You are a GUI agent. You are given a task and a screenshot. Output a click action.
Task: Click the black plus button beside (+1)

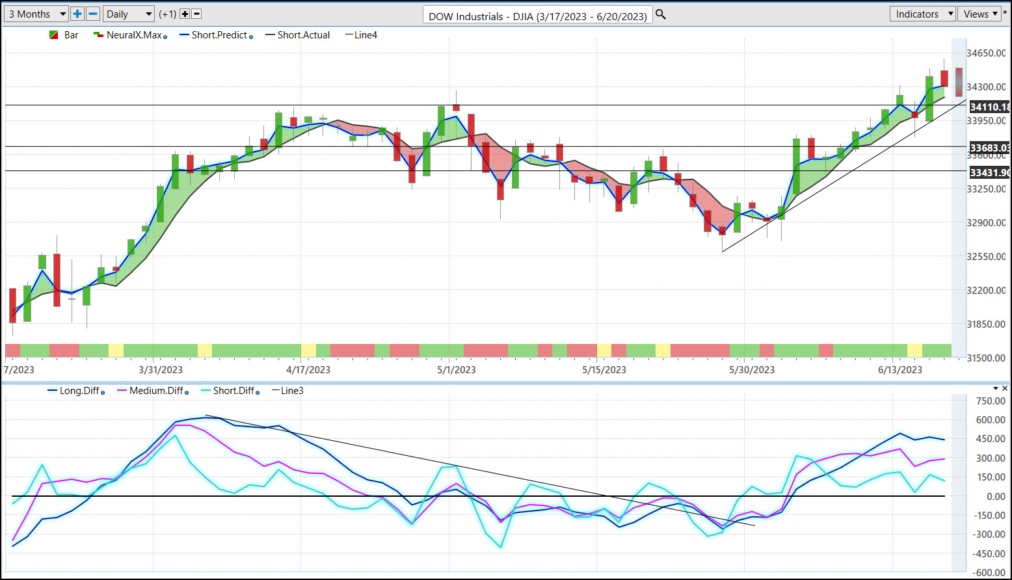click(x=185, y=14)
